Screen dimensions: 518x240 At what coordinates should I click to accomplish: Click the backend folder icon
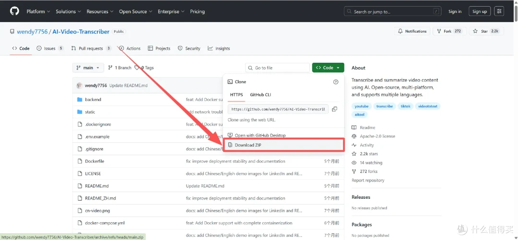point(79,99)
